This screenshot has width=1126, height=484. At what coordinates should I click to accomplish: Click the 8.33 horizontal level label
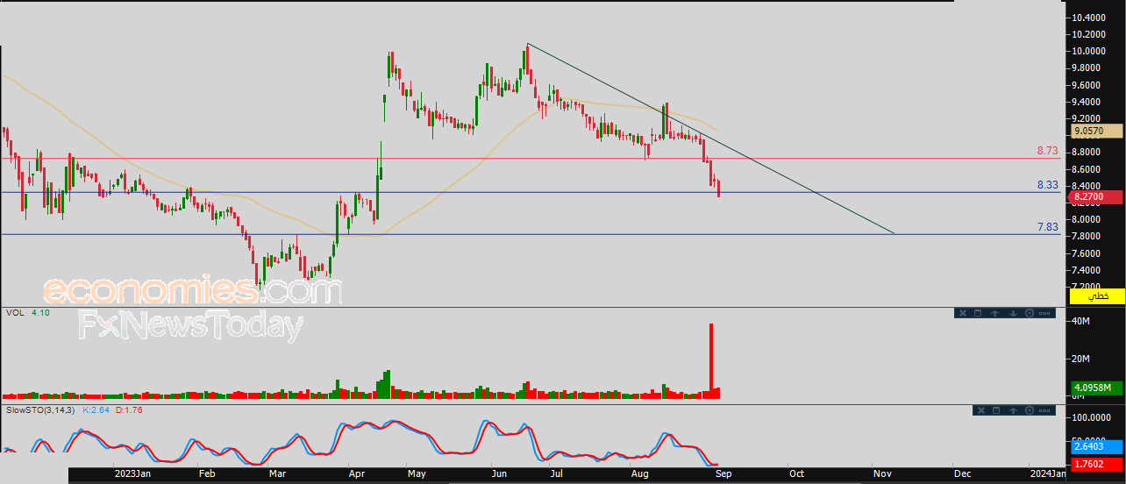(x=1047, y=185)
